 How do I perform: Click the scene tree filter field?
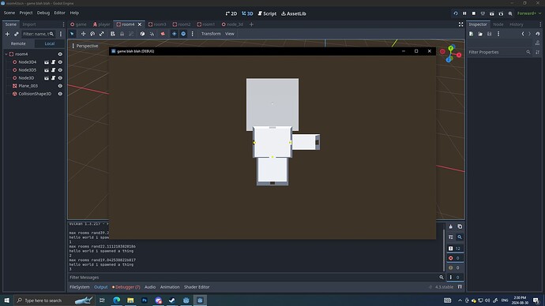pyautogui.click(x=38, y=34)
